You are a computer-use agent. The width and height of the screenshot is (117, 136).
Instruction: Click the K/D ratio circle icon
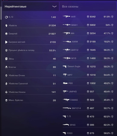coord(6,17)
